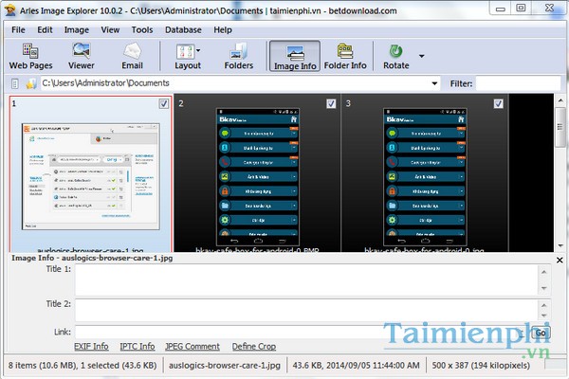Open the Edit menu

[x=45, y=30]
